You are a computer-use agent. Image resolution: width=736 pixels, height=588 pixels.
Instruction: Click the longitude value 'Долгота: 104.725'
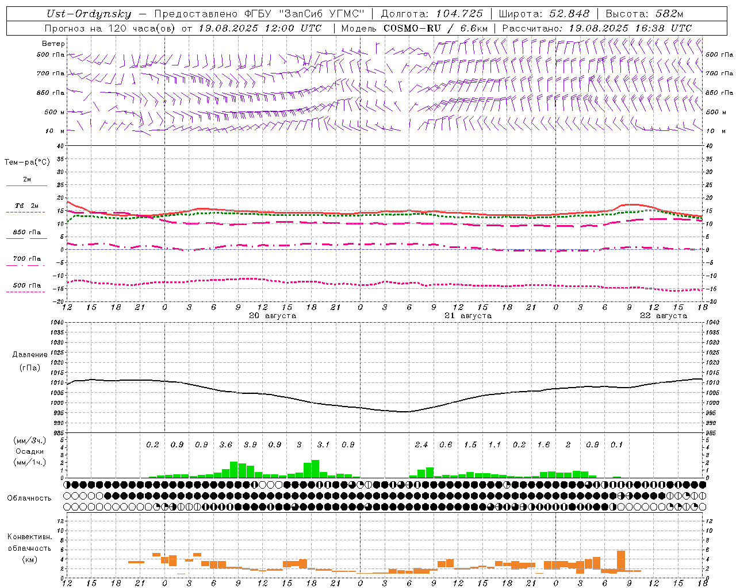point(432,14)
